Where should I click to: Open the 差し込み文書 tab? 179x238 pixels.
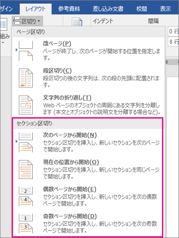coord(108,9)
